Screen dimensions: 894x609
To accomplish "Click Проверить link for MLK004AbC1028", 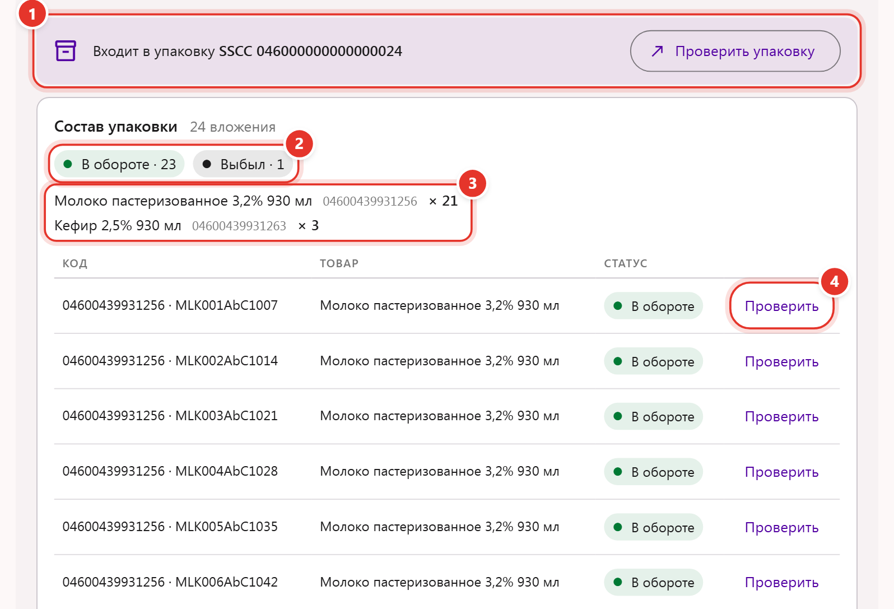I will [x=781, y=472].
